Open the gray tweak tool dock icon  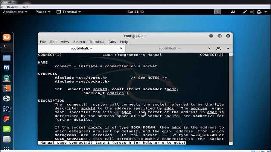(x=6, y=139)
